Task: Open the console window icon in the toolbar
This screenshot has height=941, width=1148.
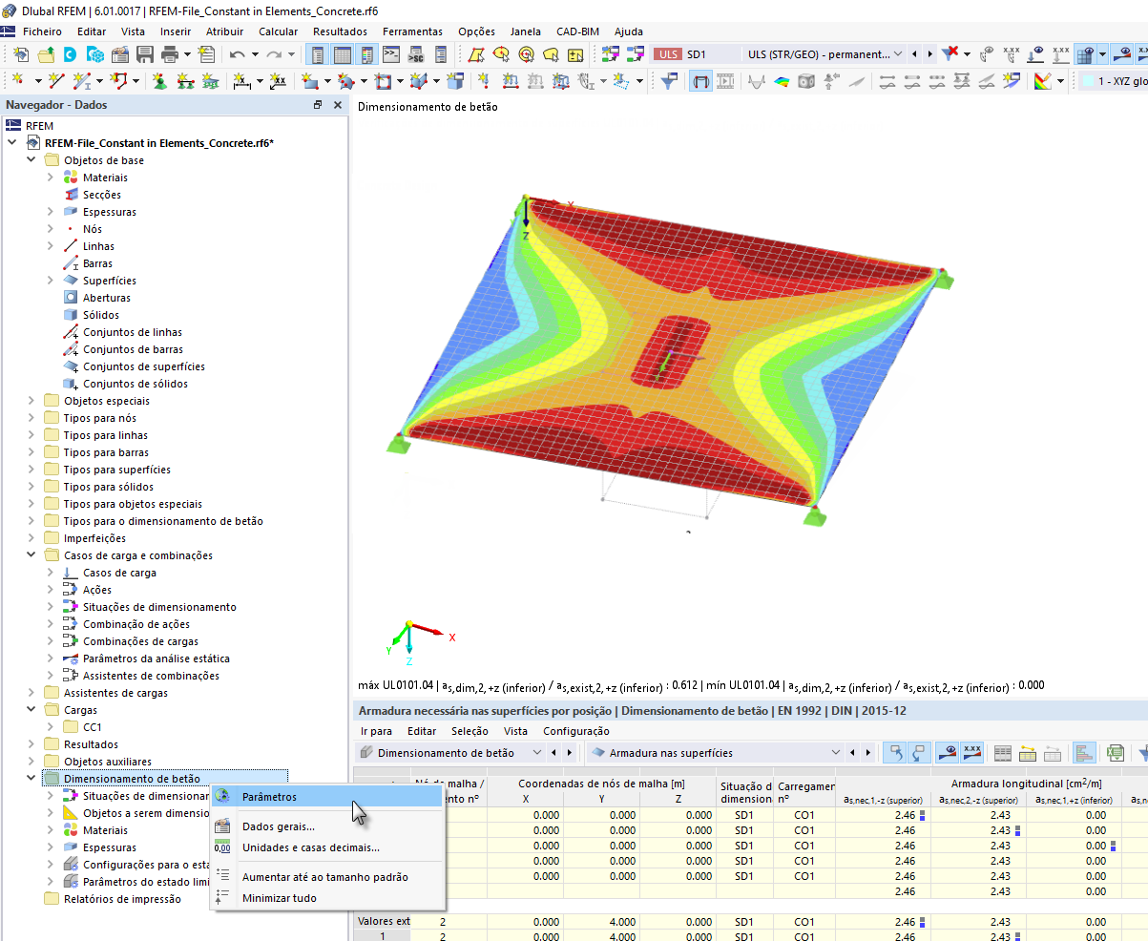Action: point(390,54)
